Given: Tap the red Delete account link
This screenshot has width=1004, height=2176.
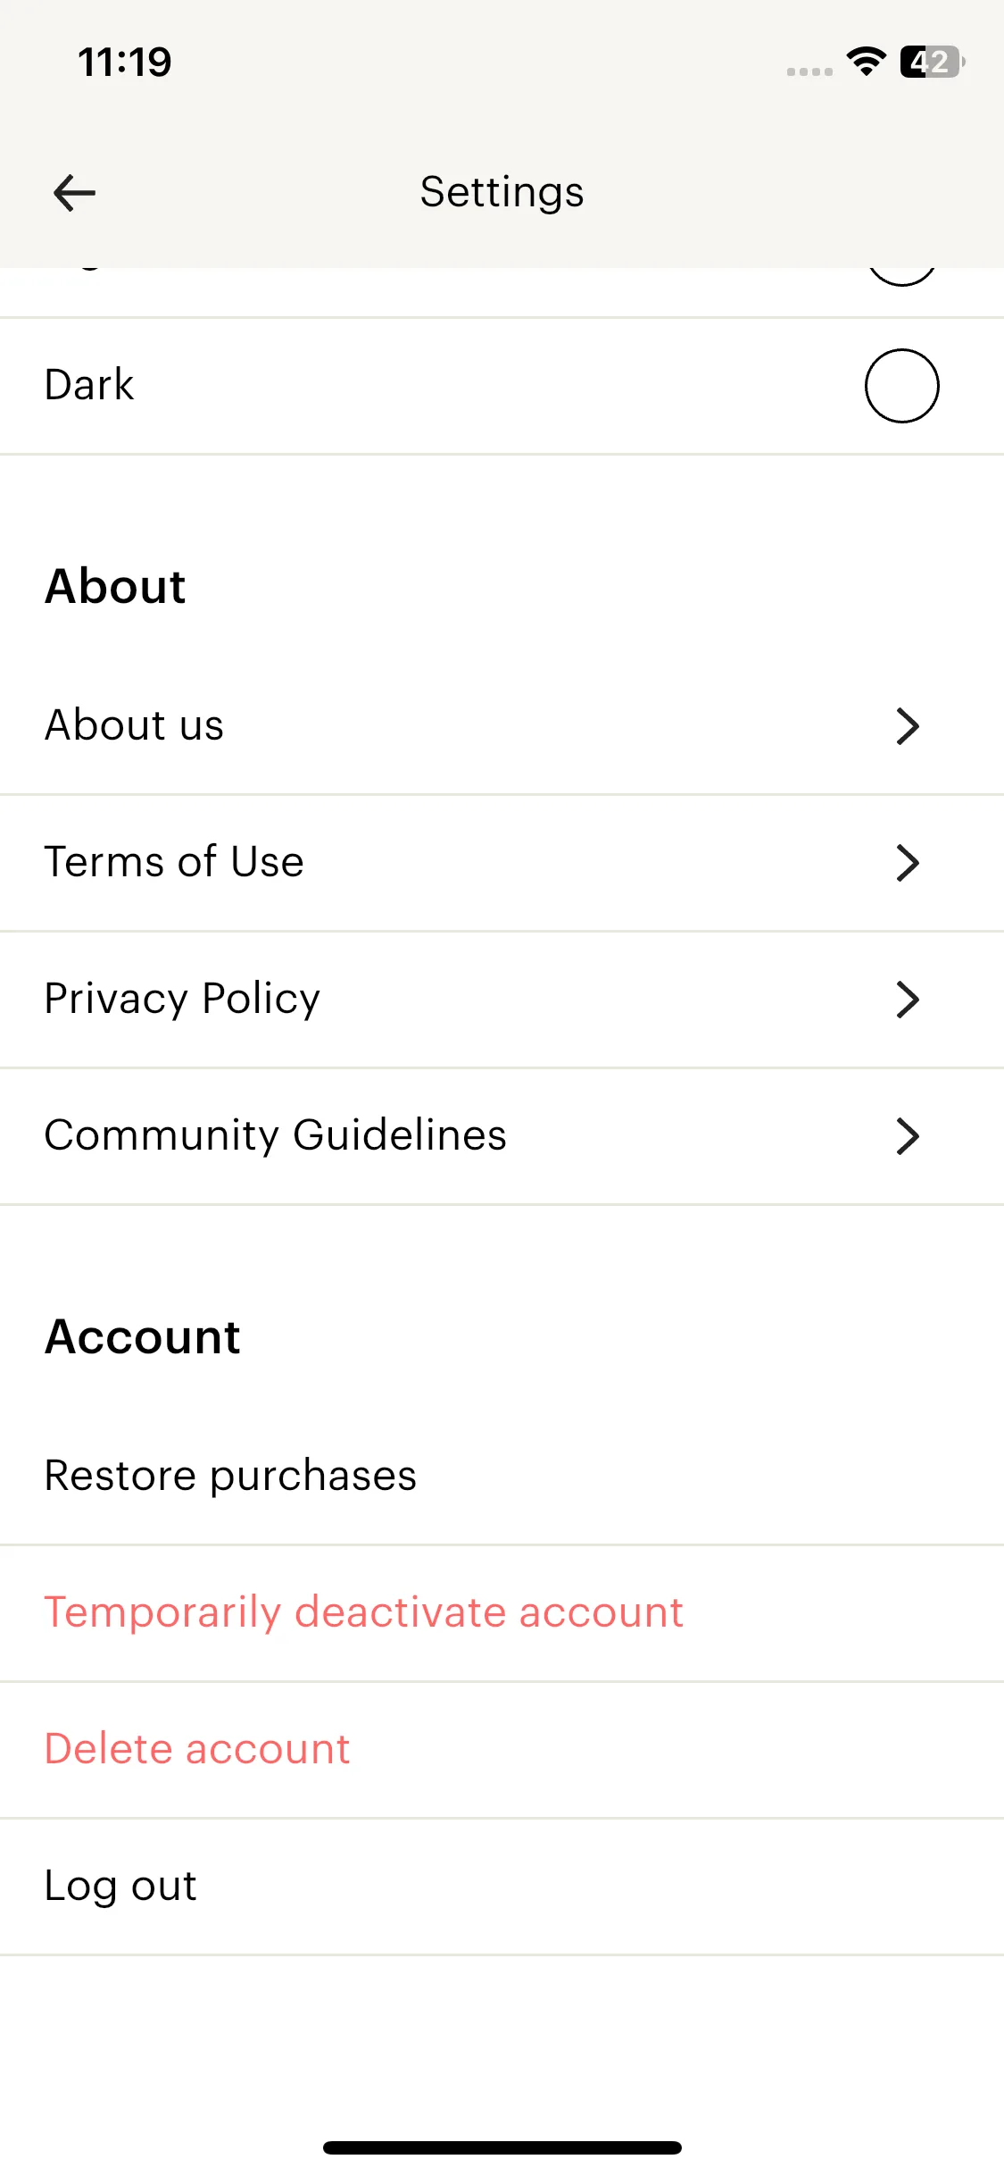Looking at the screenshot, I should tap(197, 1749).
